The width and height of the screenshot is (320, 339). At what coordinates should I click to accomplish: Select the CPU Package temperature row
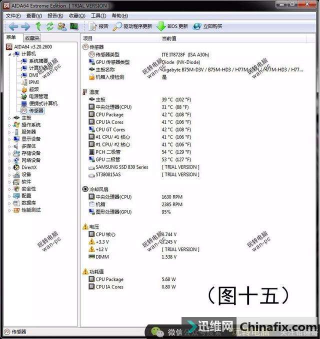coord(140,114)
